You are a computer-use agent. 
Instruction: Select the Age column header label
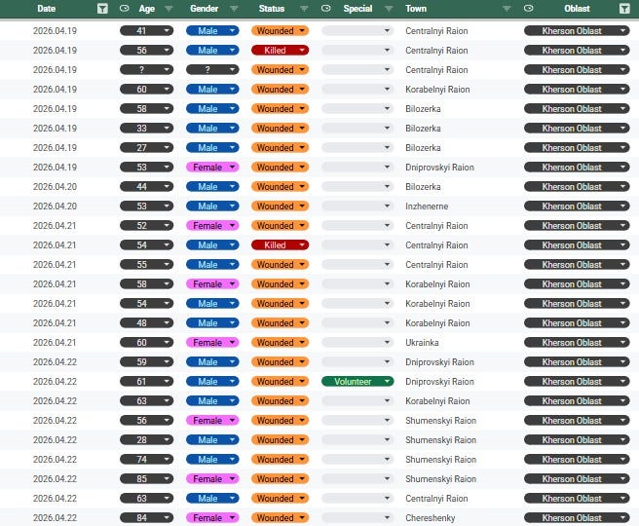pos(147,9)
